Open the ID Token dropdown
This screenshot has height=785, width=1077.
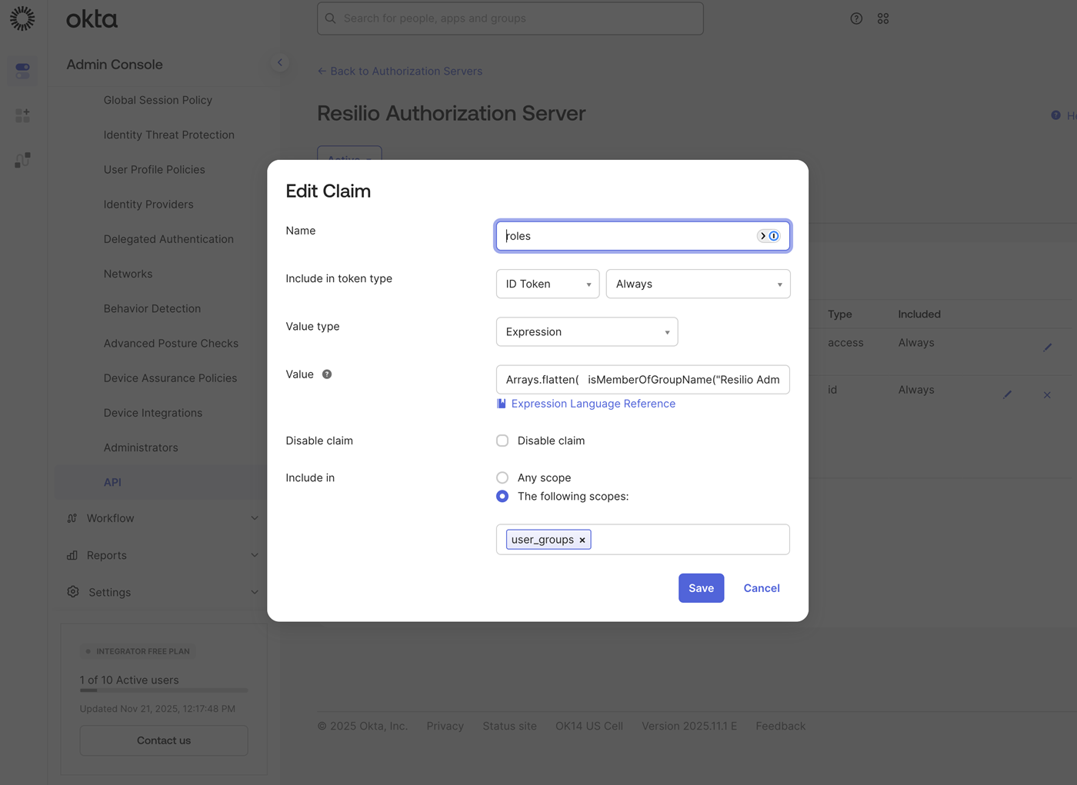point(548,284)
